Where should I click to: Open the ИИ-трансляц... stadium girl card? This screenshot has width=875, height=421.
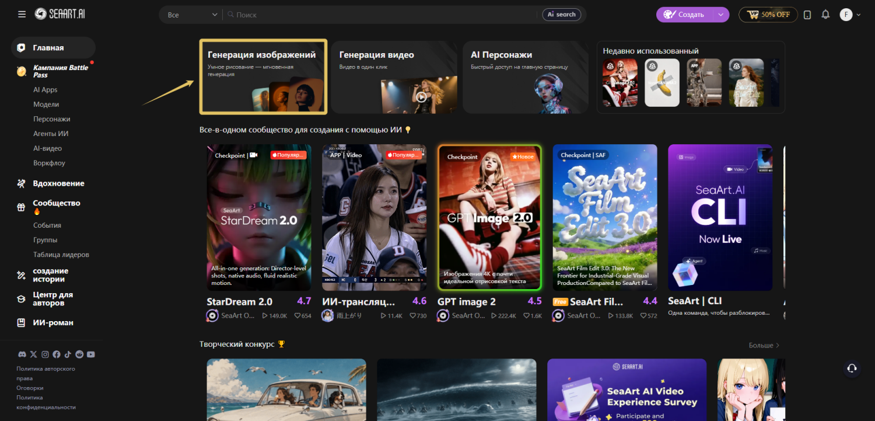pos(374,217)
